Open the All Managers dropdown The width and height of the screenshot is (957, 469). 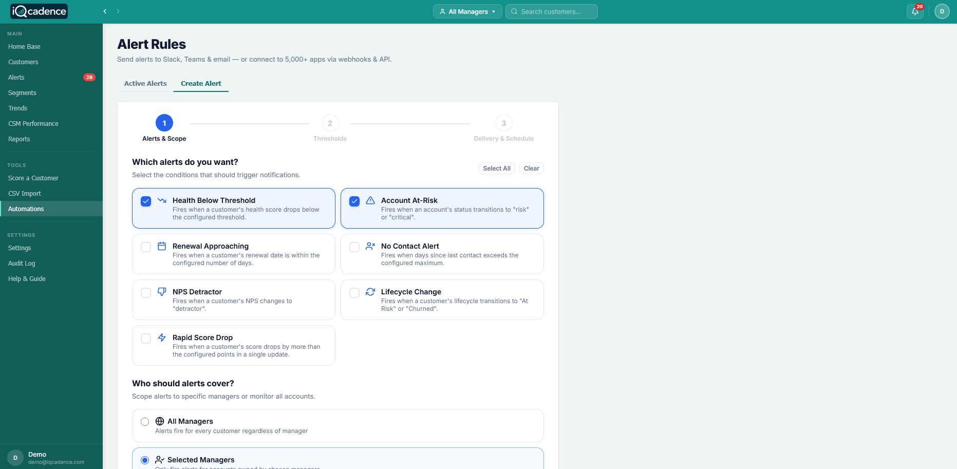[x=467, y=11]
